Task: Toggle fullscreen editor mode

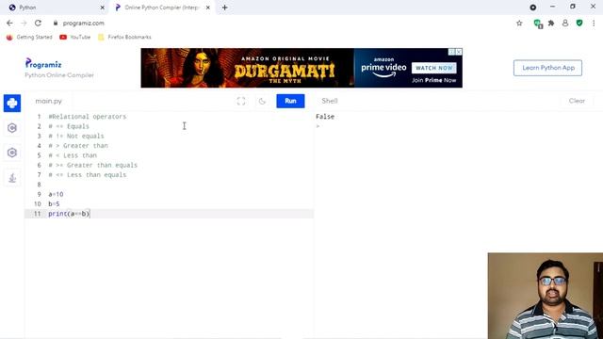Action: pyautogui.click(x=241, y=101)
